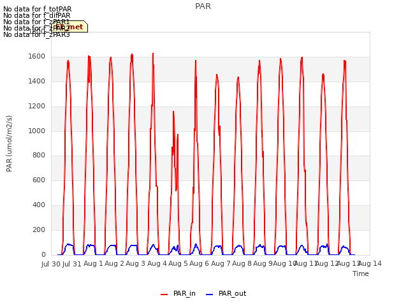Click the Jul 31 x-axis date label

pos(72,264)
